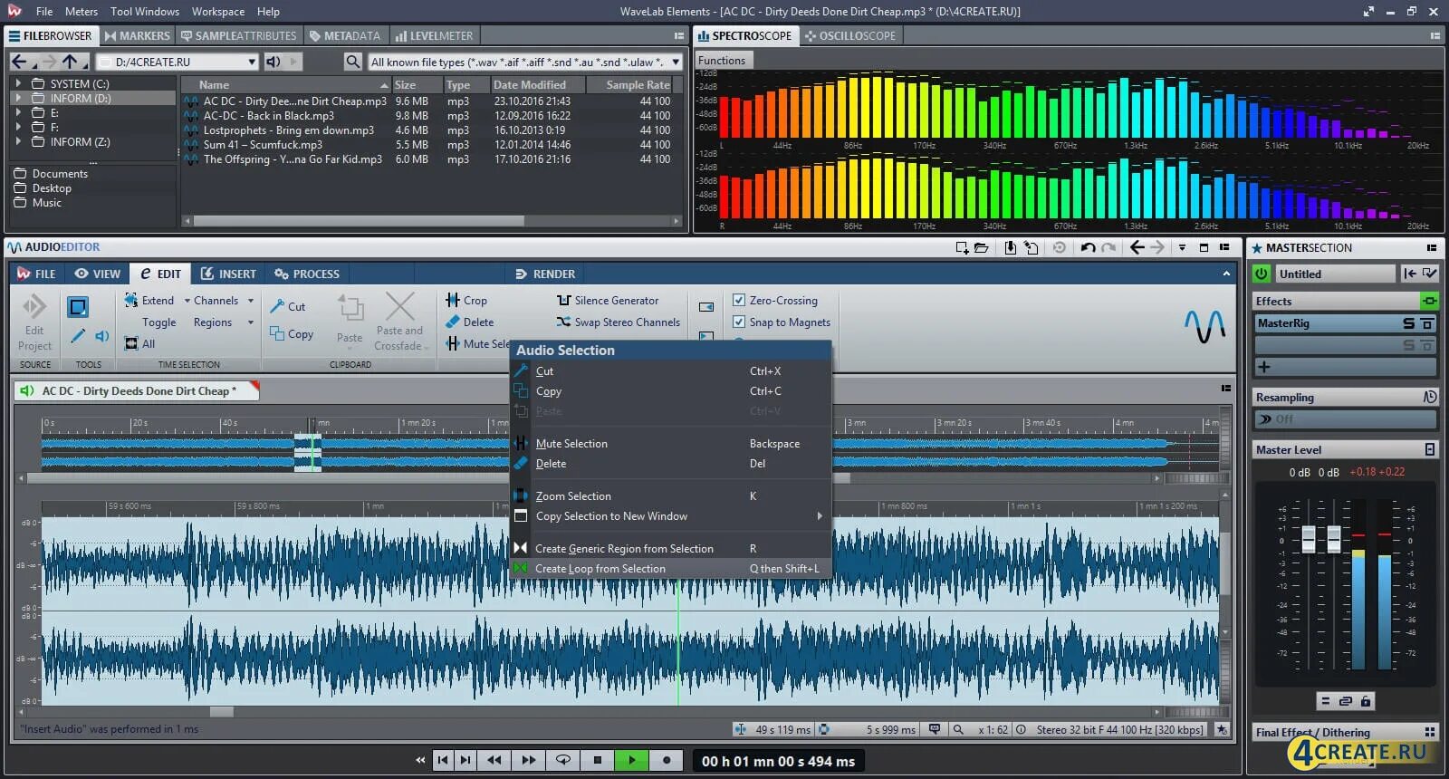Click the Stop button in transport
Image resolution: width=1449 pixels, height=779 pixels.
coord(598,760)
